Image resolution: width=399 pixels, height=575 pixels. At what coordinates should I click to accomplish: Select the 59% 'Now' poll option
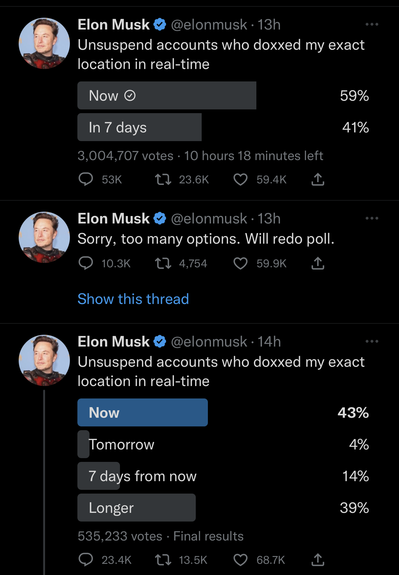(167, 95)
